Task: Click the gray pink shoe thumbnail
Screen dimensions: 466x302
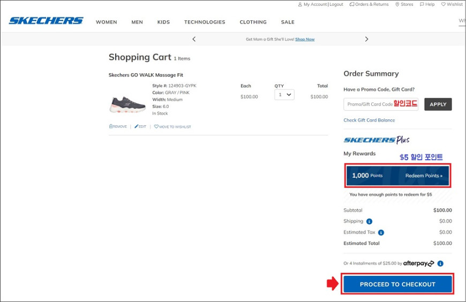Action: [127, 104]
